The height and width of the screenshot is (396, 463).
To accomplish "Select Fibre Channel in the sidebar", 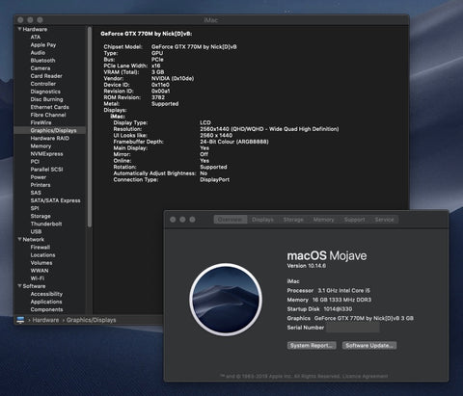I will point(48,115).
